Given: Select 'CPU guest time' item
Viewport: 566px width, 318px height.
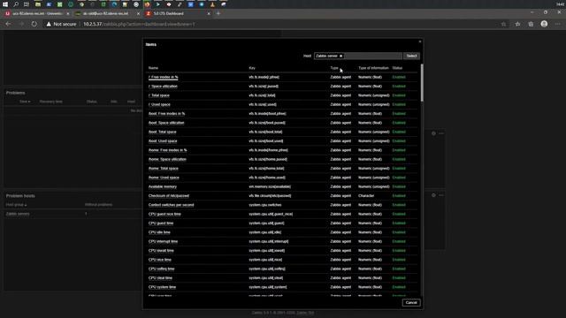Looking at the screenshot, I should click(x=161, y=223).
